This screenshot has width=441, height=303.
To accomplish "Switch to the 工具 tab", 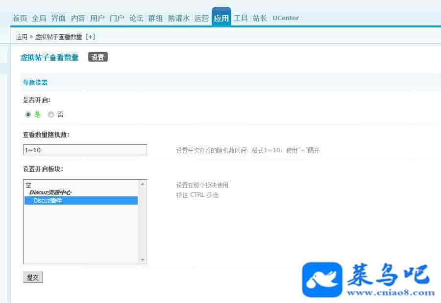I will (x=241, y=18).
